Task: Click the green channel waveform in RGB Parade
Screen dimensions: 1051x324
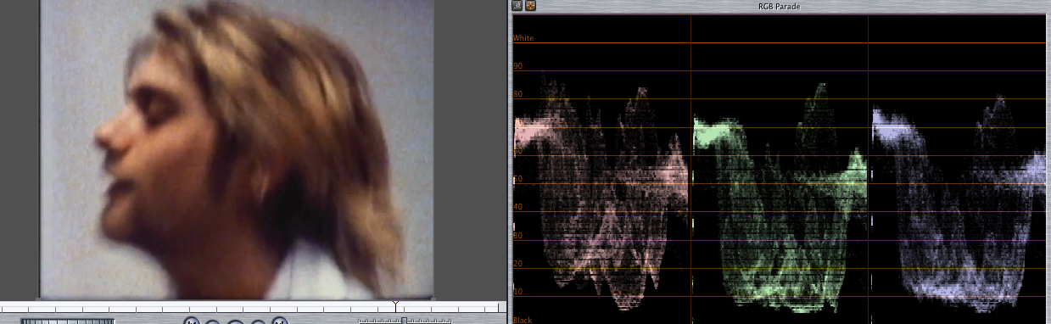Action: tap(780, 197)
